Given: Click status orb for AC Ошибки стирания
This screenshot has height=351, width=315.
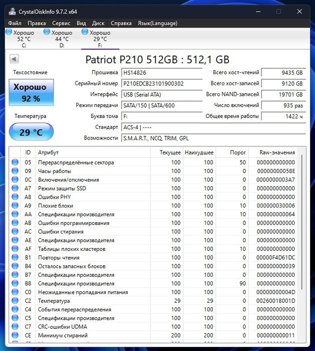Looking at the screenshot, I should (15, 232).
